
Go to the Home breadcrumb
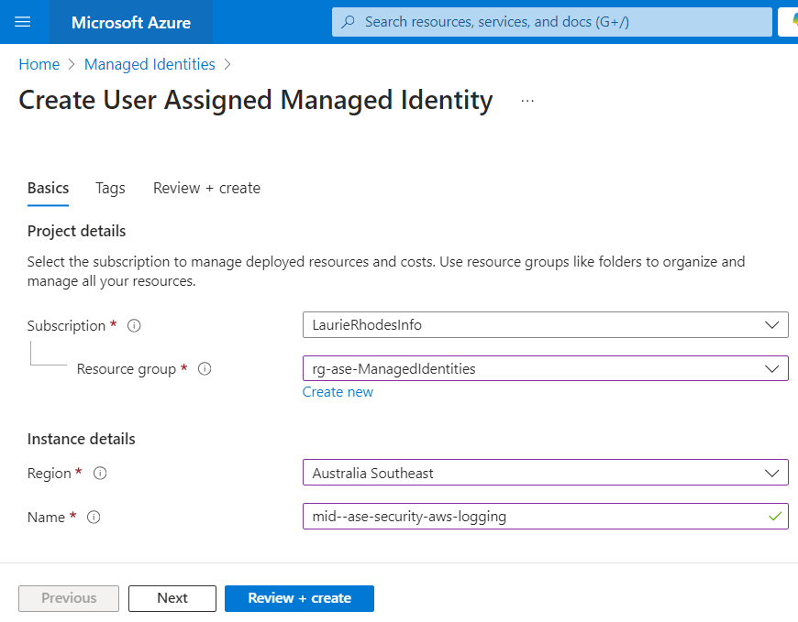tap(39, 64)
